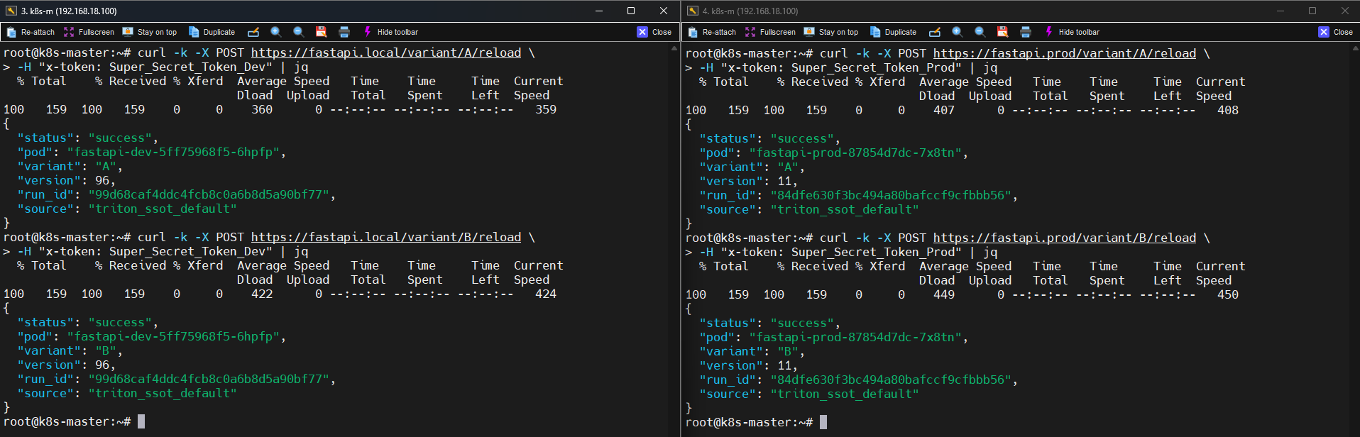1360x437 pixels.
Task: Click the rename/edit icon in window 3
Action: pos(253,32)
